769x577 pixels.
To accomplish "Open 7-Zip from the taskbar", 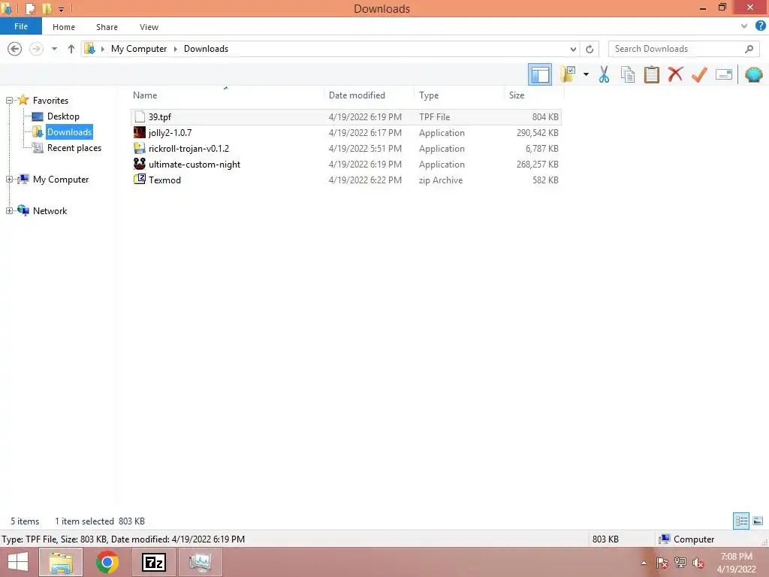I will tap(153, 562).
